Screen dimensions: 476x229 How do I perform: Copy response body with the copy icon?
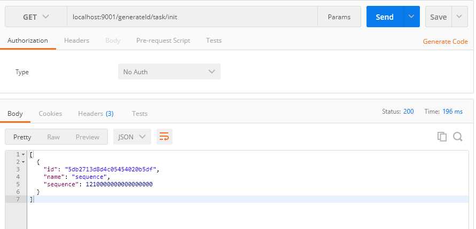442,137
